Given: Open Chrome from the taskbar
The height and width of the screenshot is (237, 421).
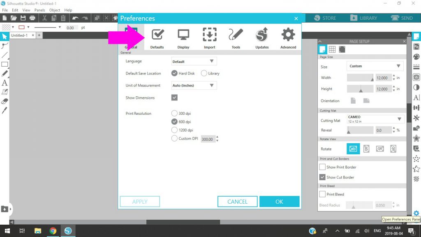Looking at the screenshot, I should pyautogui.click(x=53, y=231).
